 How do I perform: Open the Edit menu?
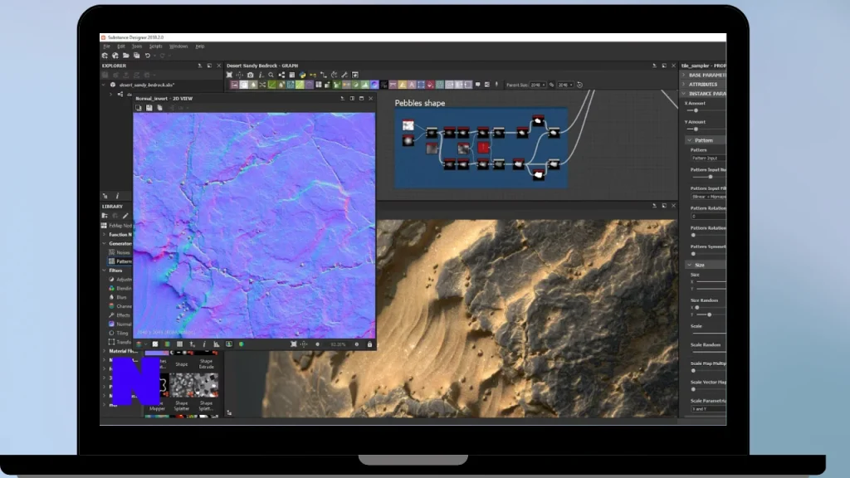point(121,46)
